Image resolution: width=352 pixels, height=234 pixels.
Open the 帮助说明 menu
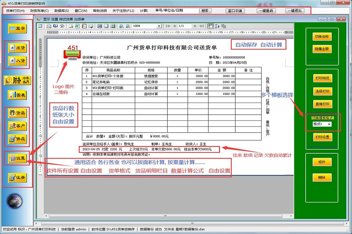coord(100,11)
